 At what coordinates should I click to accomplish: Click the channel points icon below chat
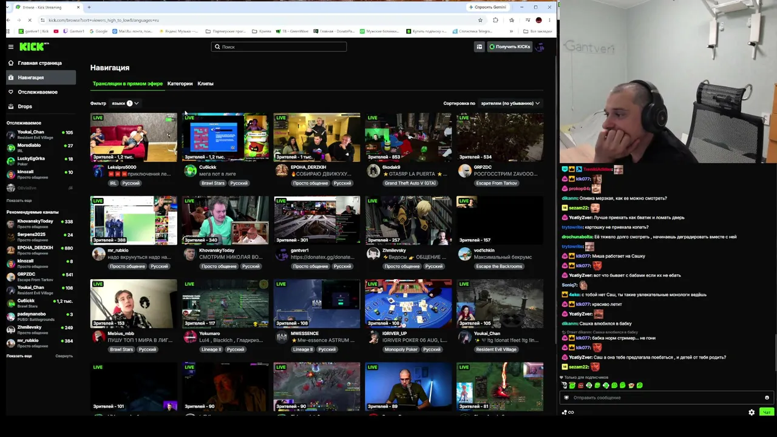click(x=567, y=413)
